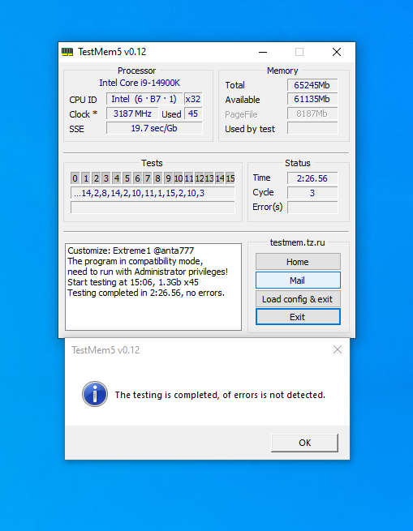Image resolution: width=413 pixels, height=531 pixels.
Task: Click log line Testing completed in 2:26.56
Action: 146,293
